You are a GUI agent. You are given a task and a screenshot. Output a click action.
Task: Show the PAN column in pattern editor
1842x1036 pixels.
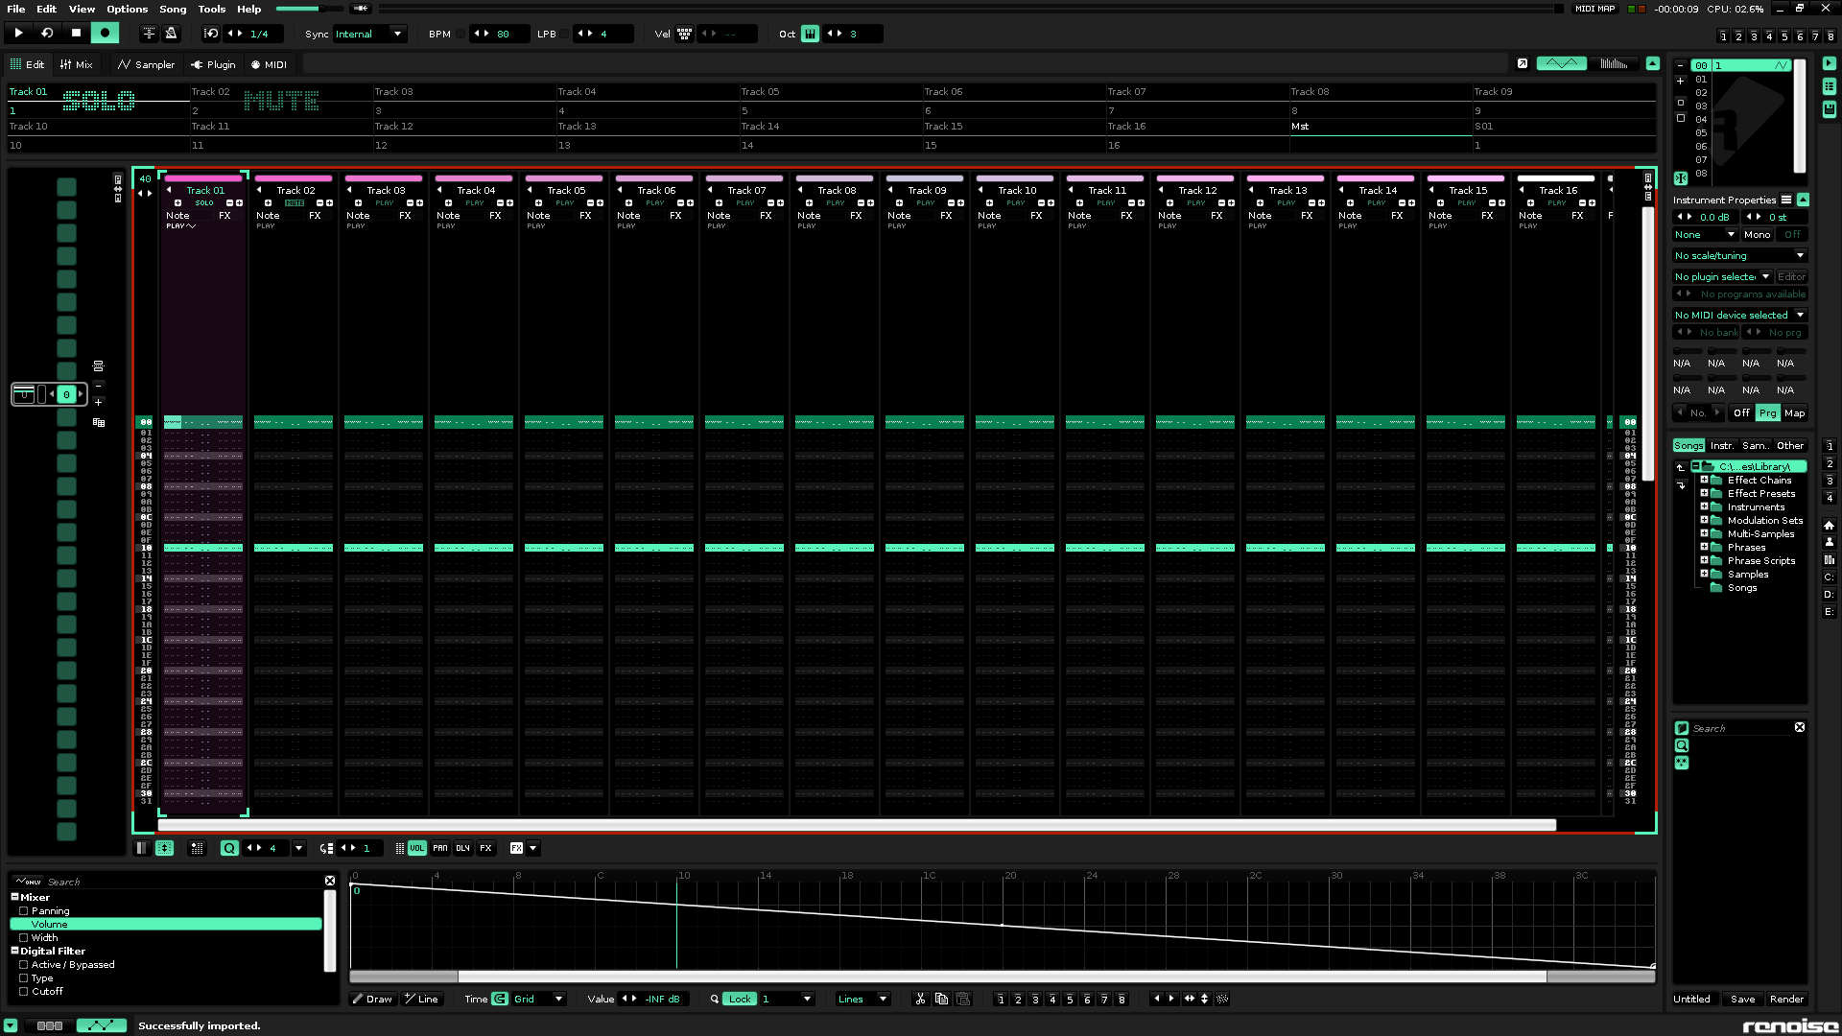pos(439,848)
